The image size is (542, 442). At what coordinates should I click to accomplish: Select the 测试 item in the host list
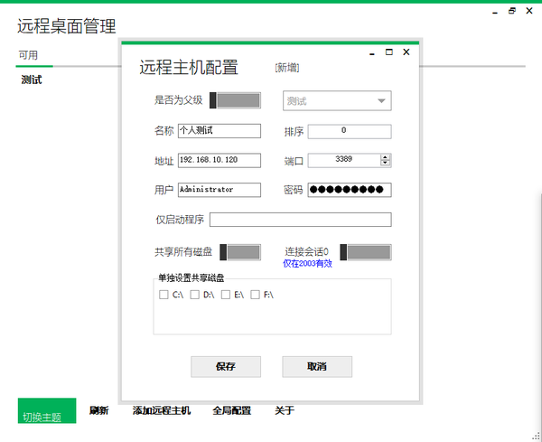[x=32, y=80]
